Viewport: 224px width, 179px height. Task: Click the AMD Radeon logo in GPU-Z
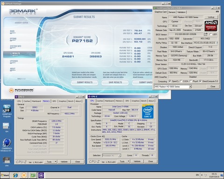[211, 25]
